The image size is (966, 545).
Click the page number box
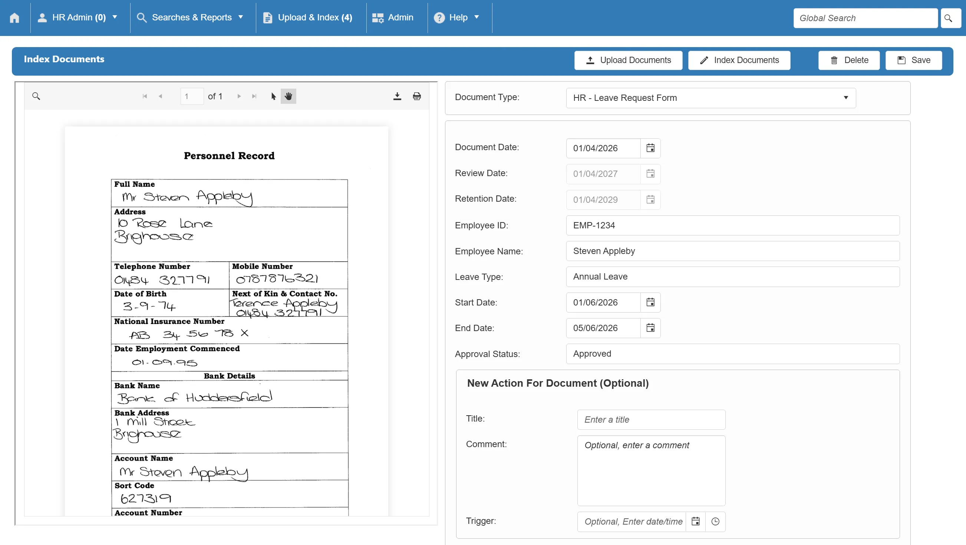coord(192,96)
